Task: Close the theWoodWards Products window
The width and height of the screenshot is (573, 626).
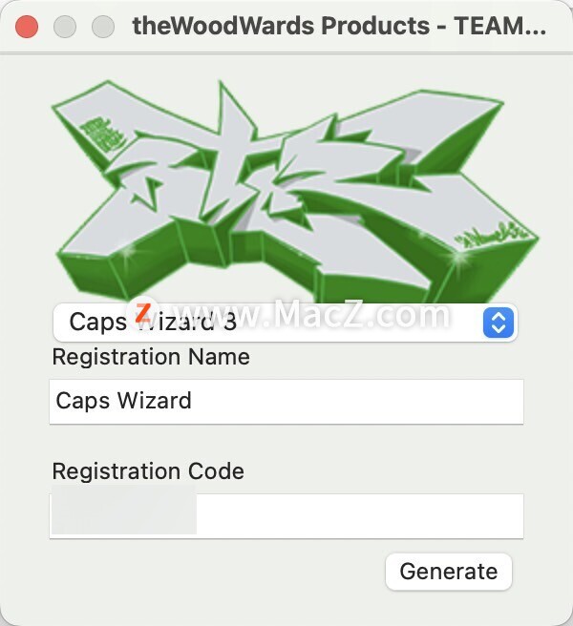Action: (x=27, y=27)
